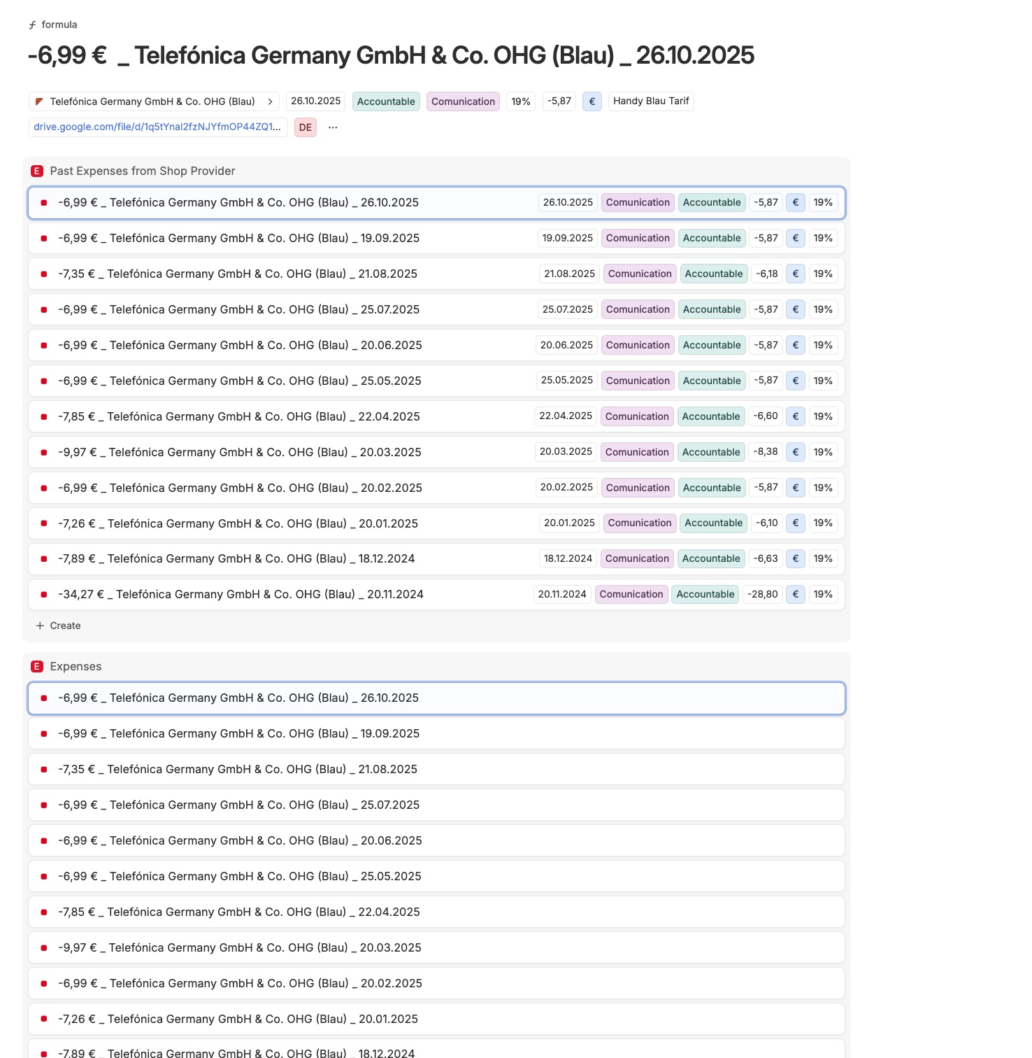Viewport: 1032px width, 1058px height.
Task: Click red bullet of 25.05.2025 row in Past Expenses
Action: (x=44, y=381)
